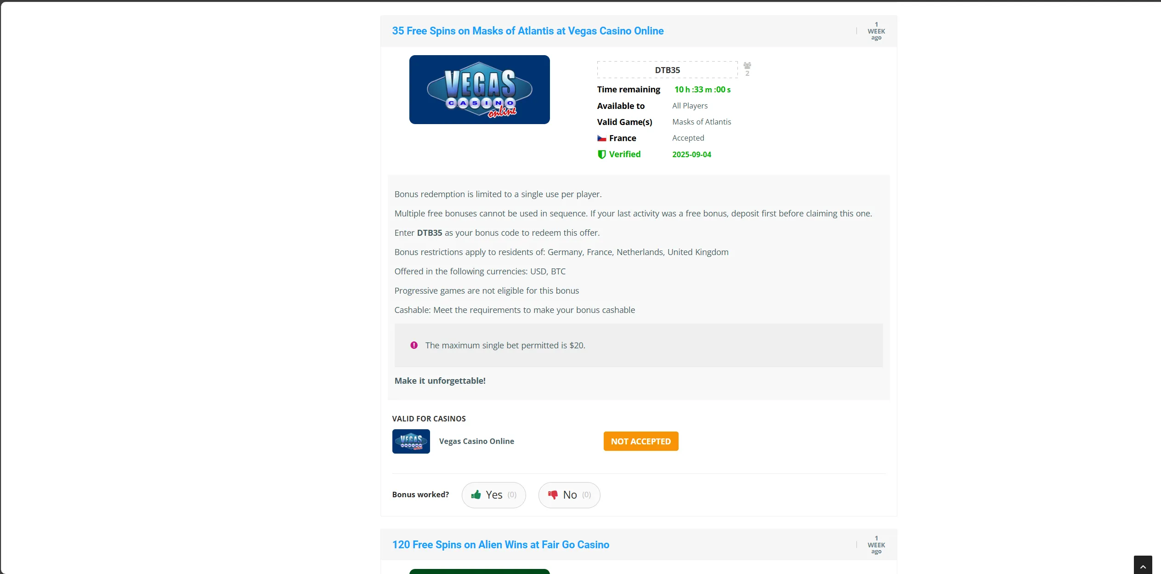Open the 120 Free Spins on Alien Wins link
The height and width of the screenshot is (574, 1161).
coord(500,545)
